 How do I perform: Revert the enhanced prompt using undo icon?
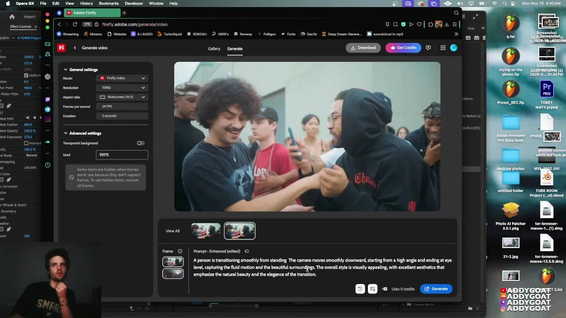click(x=247, y=251)
